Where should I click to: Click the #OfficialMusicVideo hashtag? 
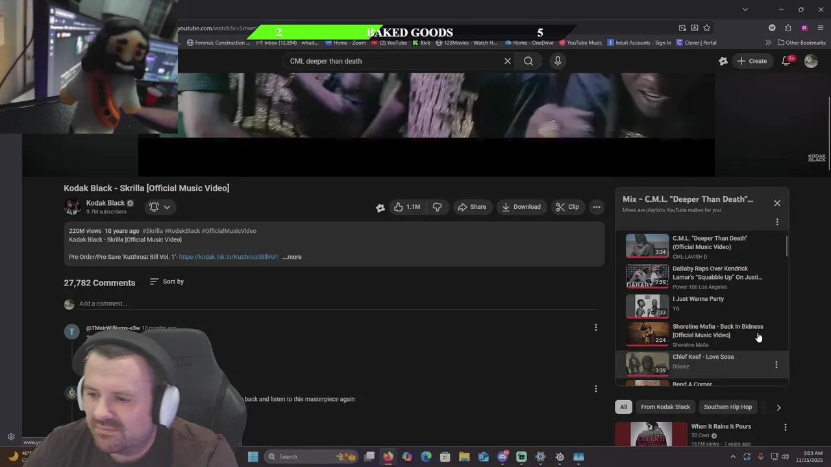click(229, 231)
